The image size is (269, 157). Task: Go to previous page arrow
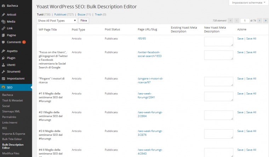237,20
